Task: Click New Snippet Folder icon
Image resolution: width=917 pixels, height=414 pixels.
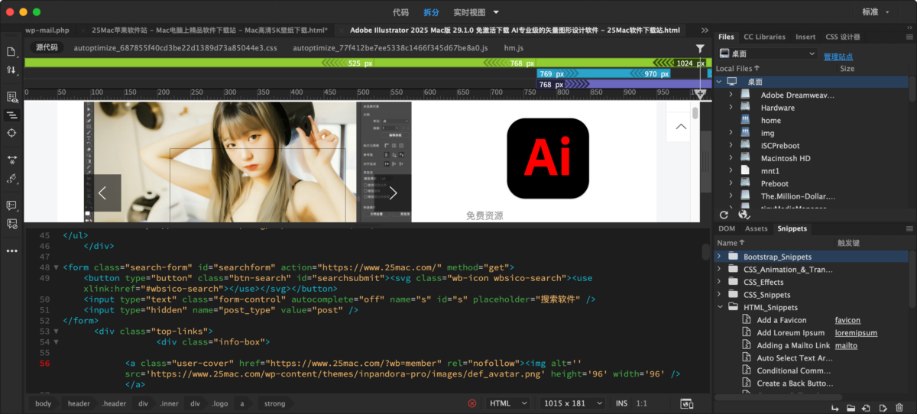Action: (850, 408)
